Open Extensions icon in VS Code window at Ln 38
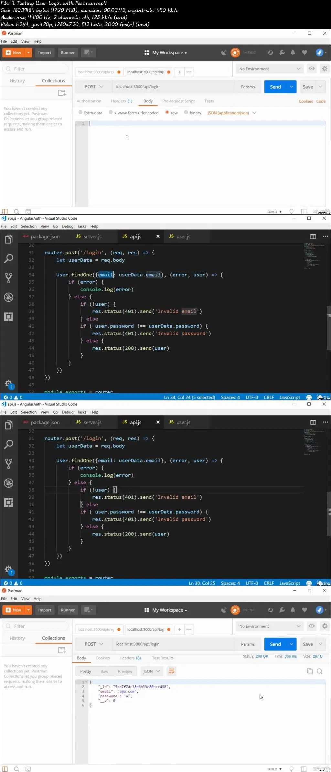Image resolution: width=331 pixels, height=772 pixels. (9, 502)
